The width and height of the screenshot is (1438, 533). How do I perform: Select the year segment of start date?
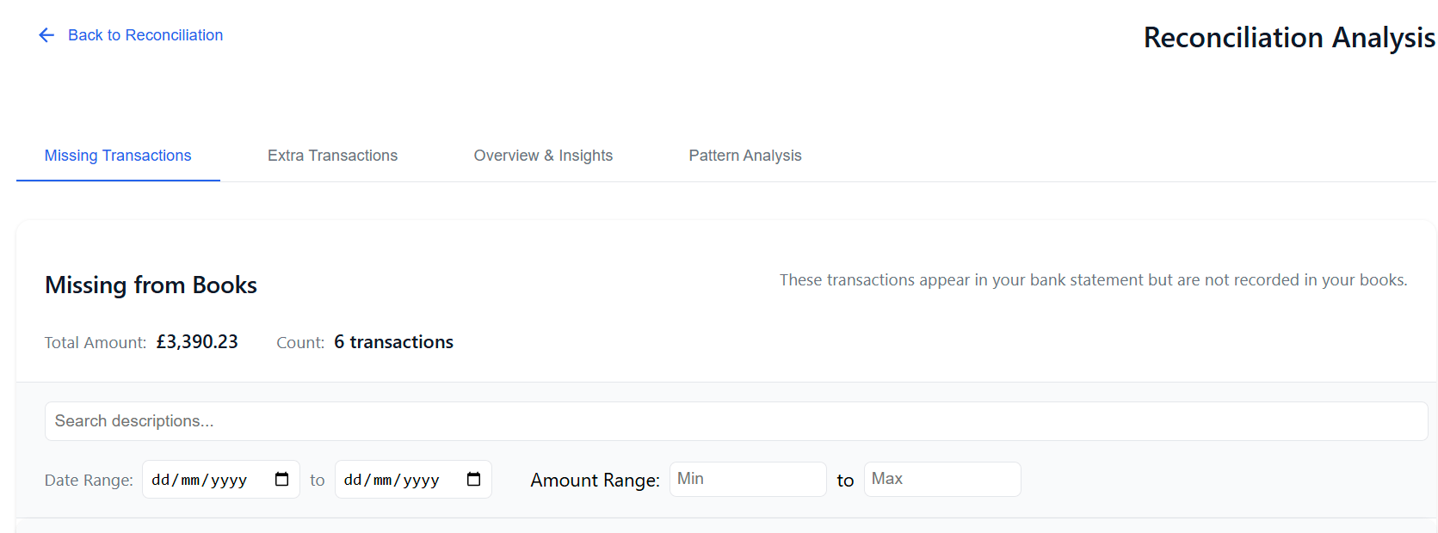click(x=229, y=481)
